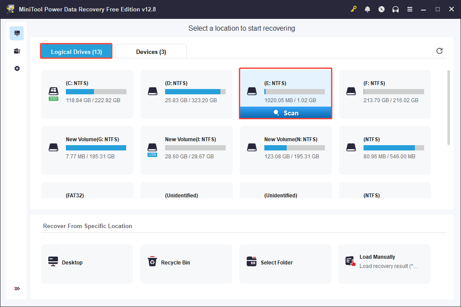Contact support using the headset icon
This screenshot has width=461, height=307.
click(396, 9)
